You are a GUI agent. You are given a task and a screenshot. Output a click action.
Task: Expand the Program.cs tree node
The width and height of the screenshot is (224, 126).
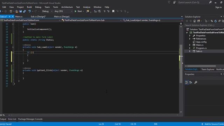pyautogui.click(x=190, y=48)
